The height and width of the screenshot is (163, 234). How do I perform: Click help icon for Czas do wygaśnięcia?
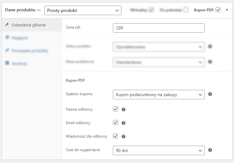pos(210,150)
